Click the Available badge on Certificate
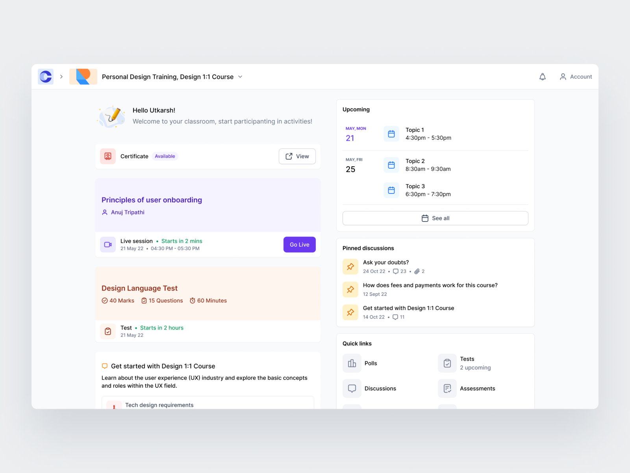 tap(165, 156)
